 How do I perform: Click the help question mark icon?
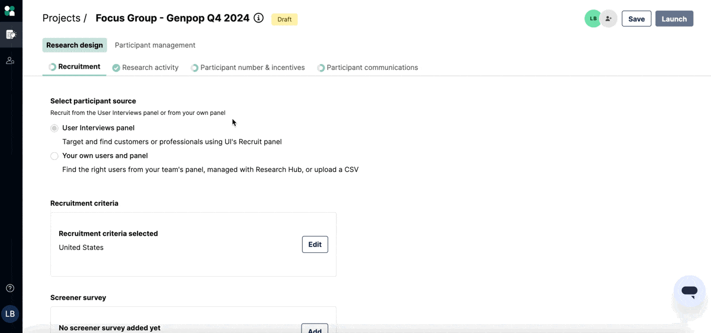point(10,288)
